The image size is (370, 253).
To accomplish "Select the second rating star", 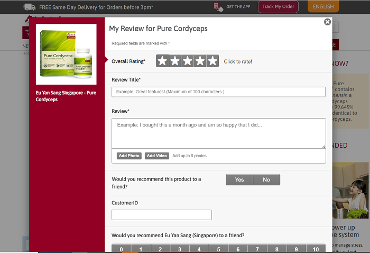I will (175, 61).
